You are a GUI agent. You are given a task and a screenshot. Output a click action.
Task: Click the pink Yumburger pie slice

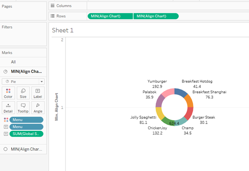coord(169,92)
